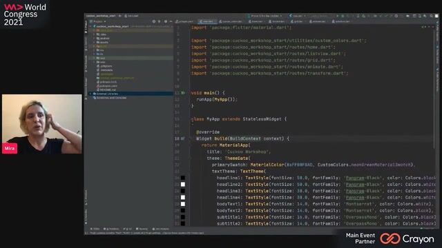
Task: Open Project panel options gear icon
Action: point(166,21)
